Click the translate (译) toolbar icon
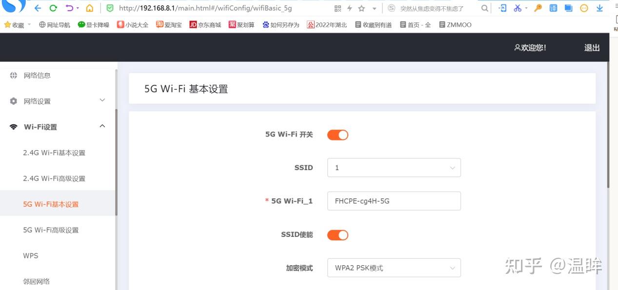 click(553, 8)
